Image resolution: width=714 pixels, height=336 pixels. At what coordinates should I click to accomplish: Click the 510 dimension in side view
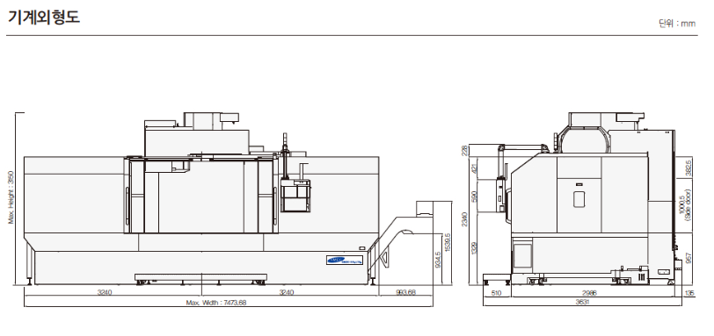pos(497,293)
